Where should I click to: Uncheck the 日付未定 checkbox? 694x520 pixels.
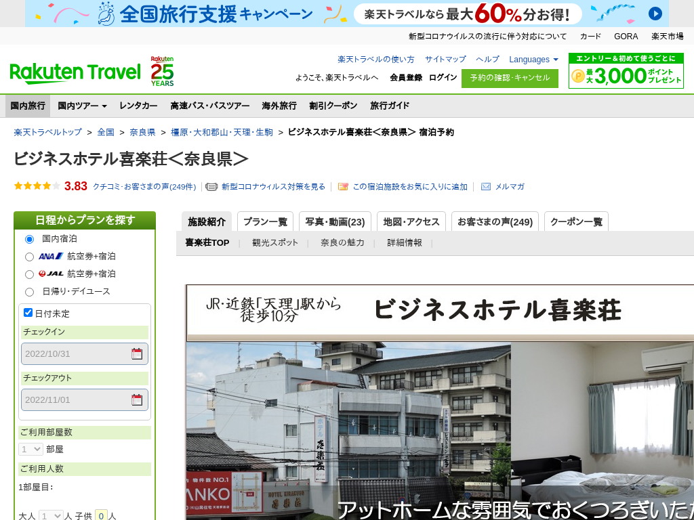[x=28, y=313]
